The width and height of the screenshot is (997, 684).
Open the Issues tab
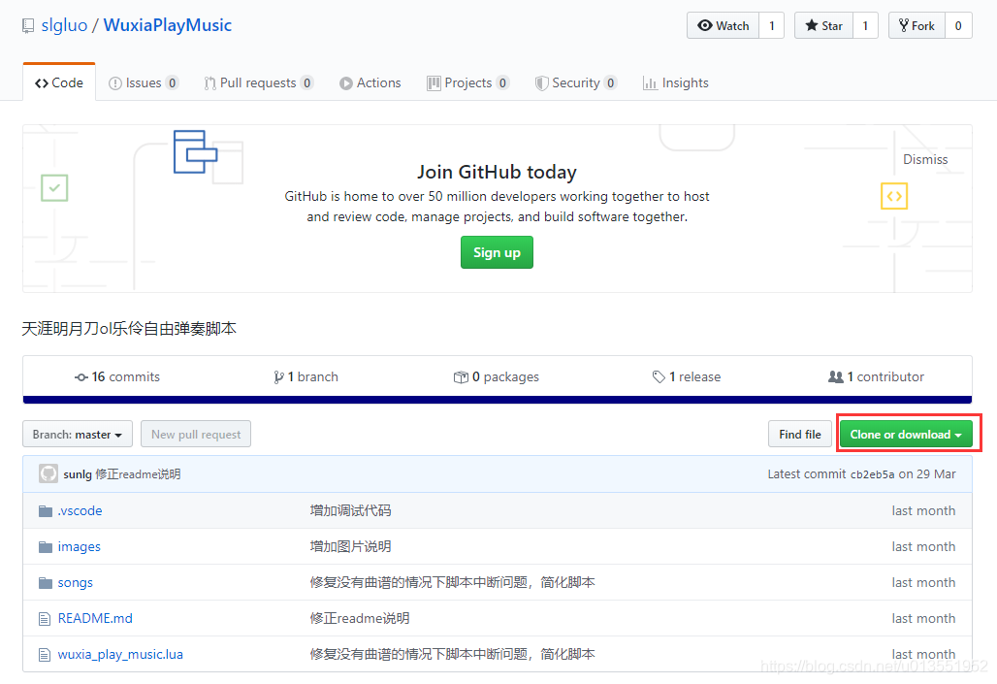(x=144, y=82)
